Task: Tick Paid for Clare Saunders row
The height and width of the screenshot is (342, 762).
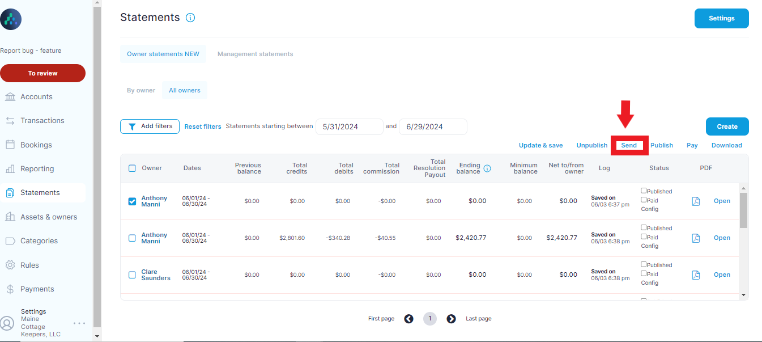Action: pos(644,273)
